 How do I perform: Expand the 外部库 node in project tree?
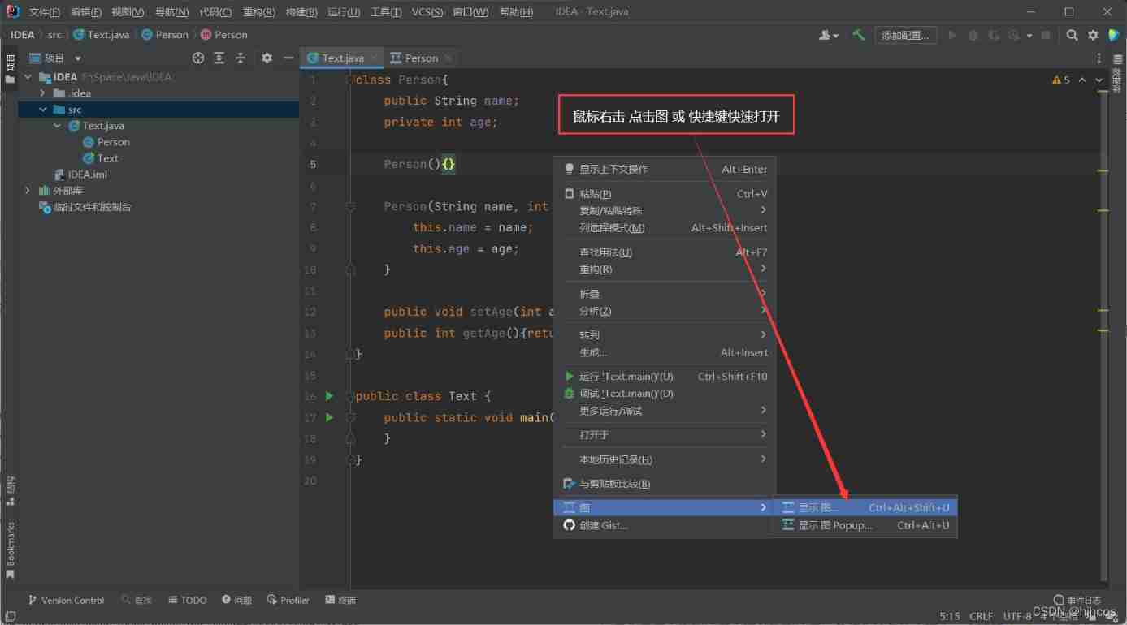tap(28, 191)
